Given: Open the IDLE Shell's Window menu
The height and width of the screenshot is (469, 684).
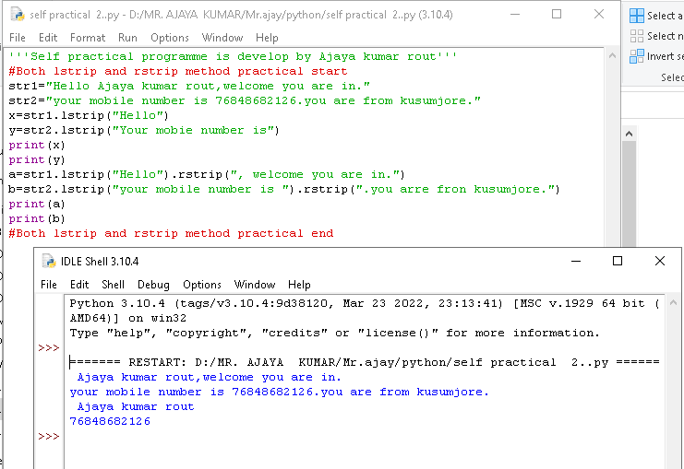Looking at the screenshot, I should (254, 285).
